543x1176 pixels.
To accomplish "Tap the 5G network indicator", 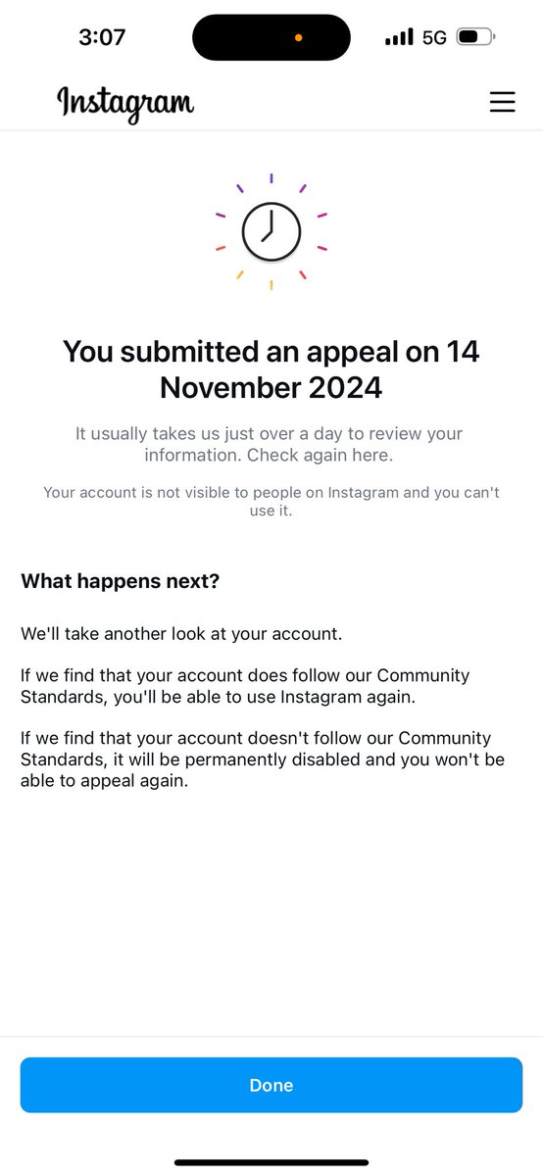I will point(434,37).
